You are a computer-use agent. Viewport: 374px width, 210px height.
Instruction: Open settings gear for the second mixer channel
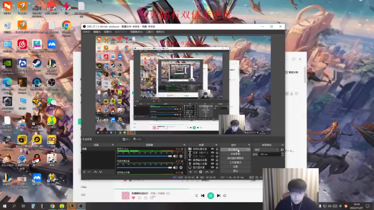pyautogui.click(x=181, y=168)
